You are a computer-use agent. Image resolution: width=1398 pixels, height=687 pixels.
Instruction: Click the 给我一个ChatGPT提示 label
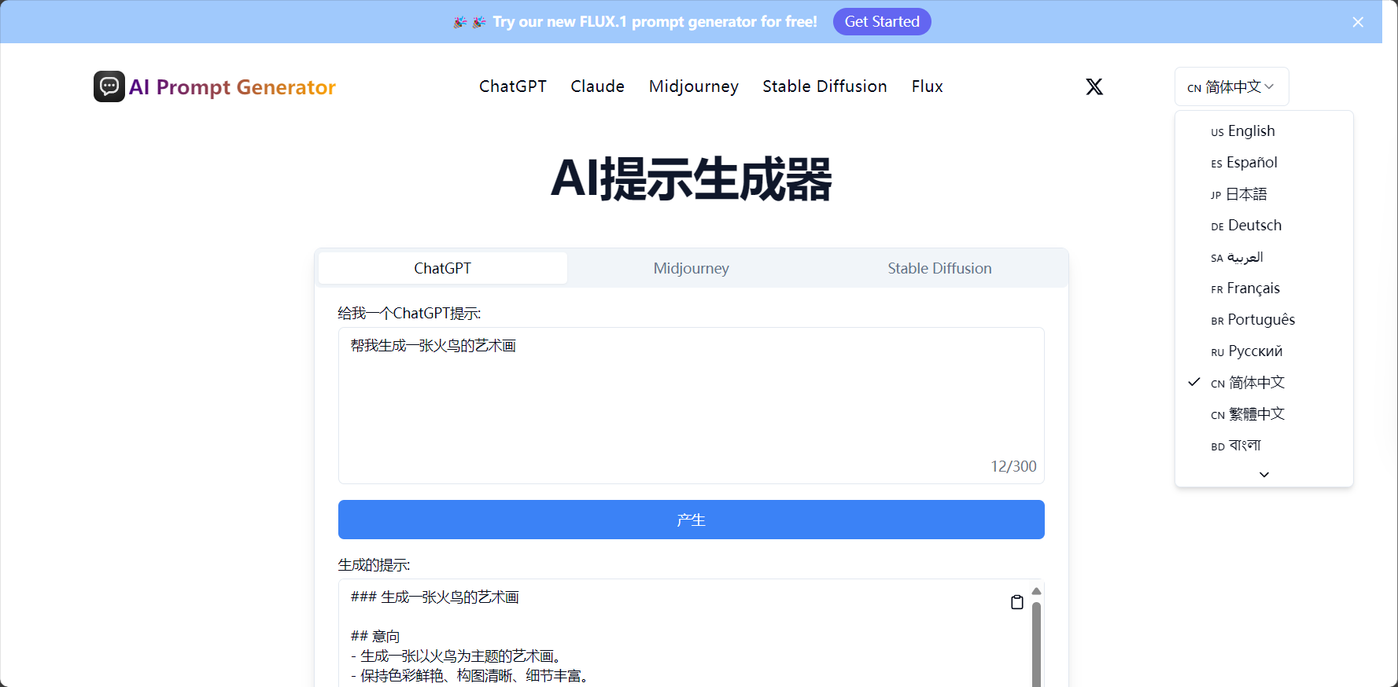coord(409,314)
